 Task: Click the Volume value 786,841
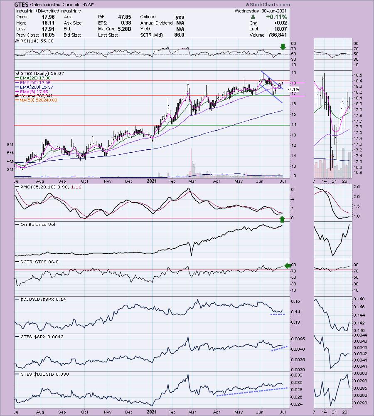point(277,35)
